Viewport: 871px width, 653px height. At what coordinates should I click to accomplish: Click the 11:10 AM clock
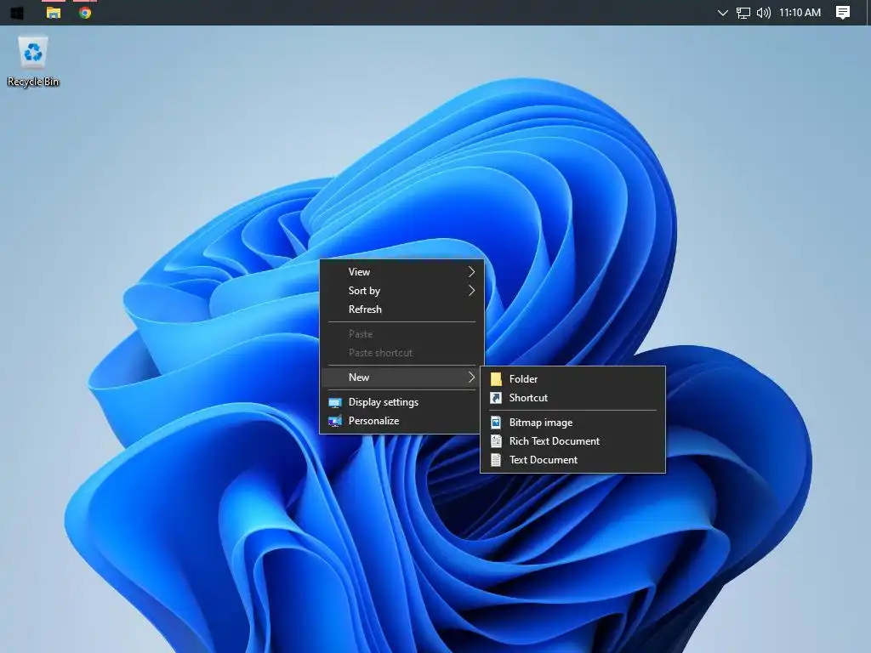[800, 12]
